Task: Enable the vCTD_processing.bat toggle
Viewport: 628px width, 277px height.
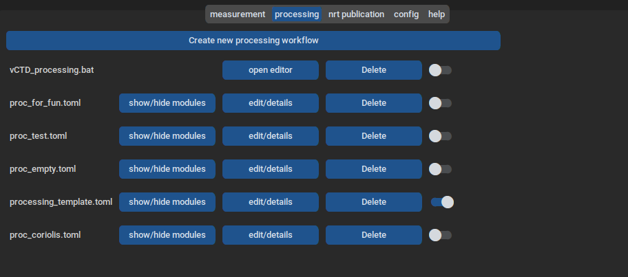Action: [x=440, y=70]
